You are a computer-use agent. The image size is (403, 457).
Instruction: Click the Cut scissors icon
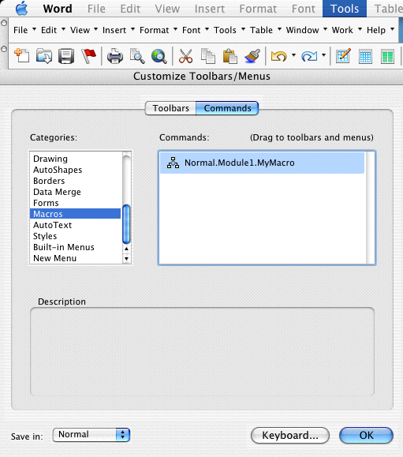coord(185,56)
